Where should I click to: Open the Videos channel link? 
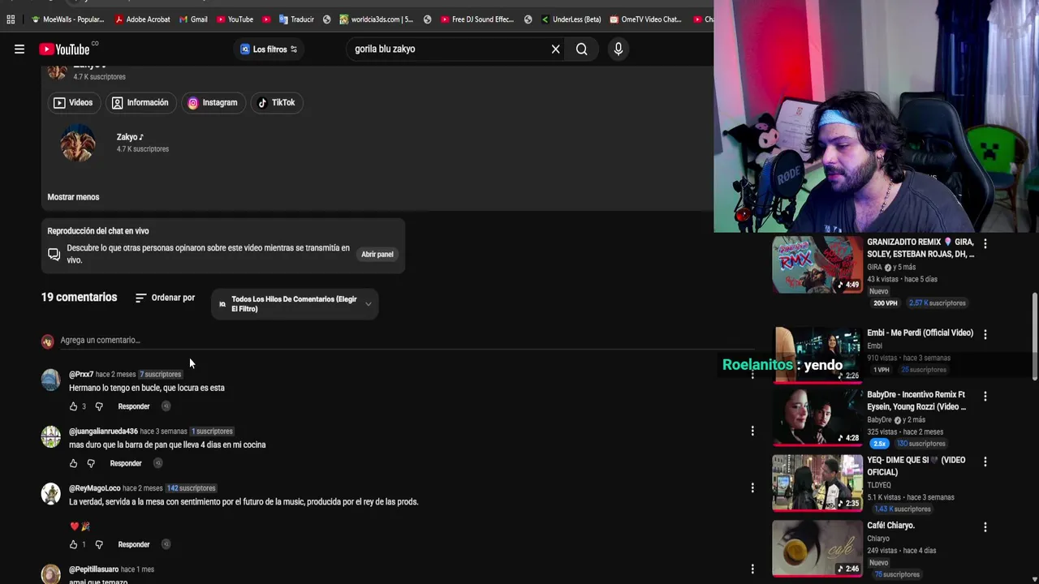click(73, 103)
